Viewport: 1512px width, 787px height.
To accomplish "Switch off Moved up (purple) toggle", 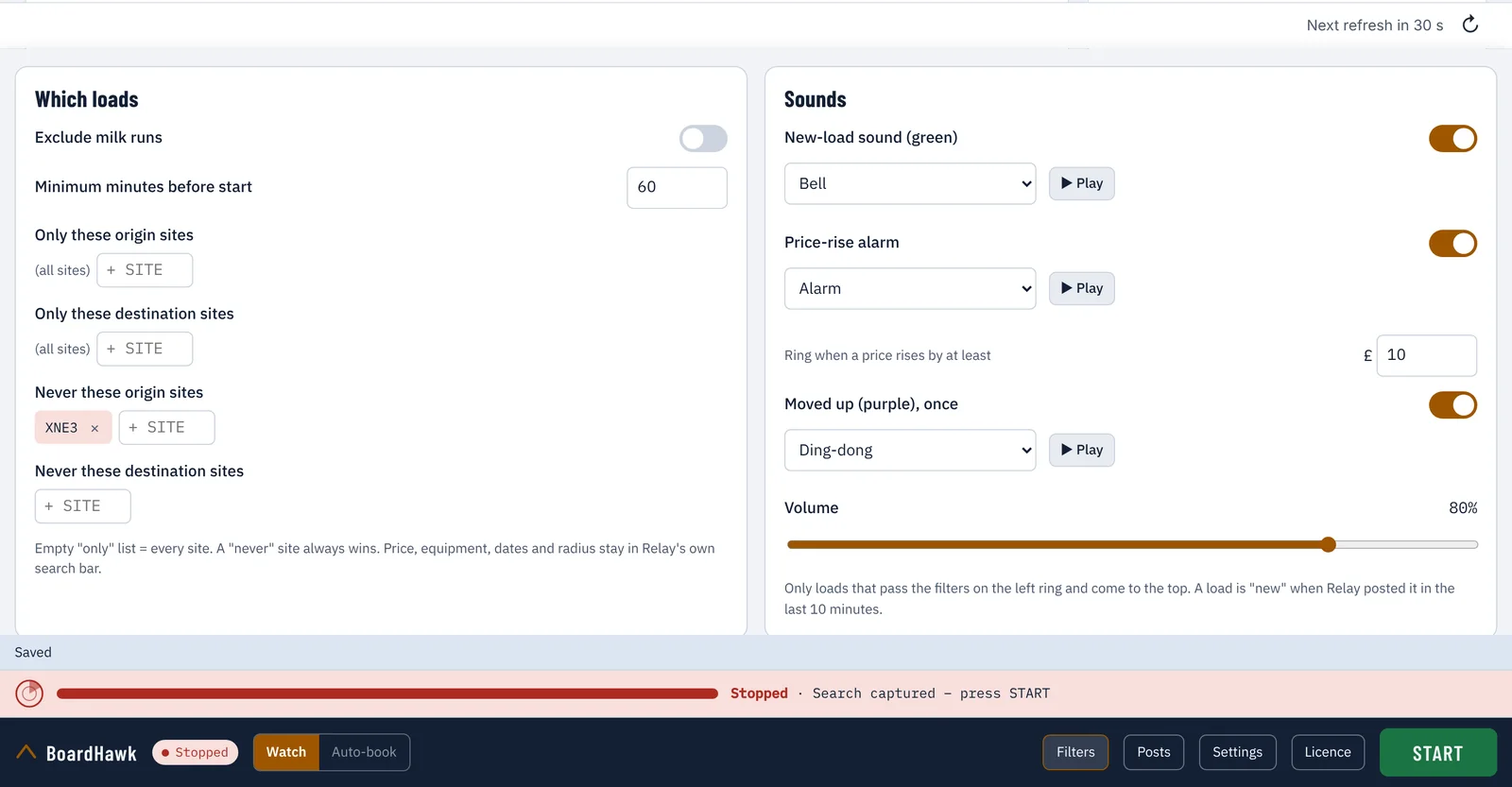I will 1452,405.
